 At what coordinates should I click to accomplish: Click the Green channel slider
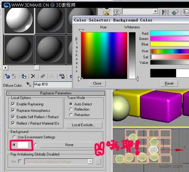(169, 39)
